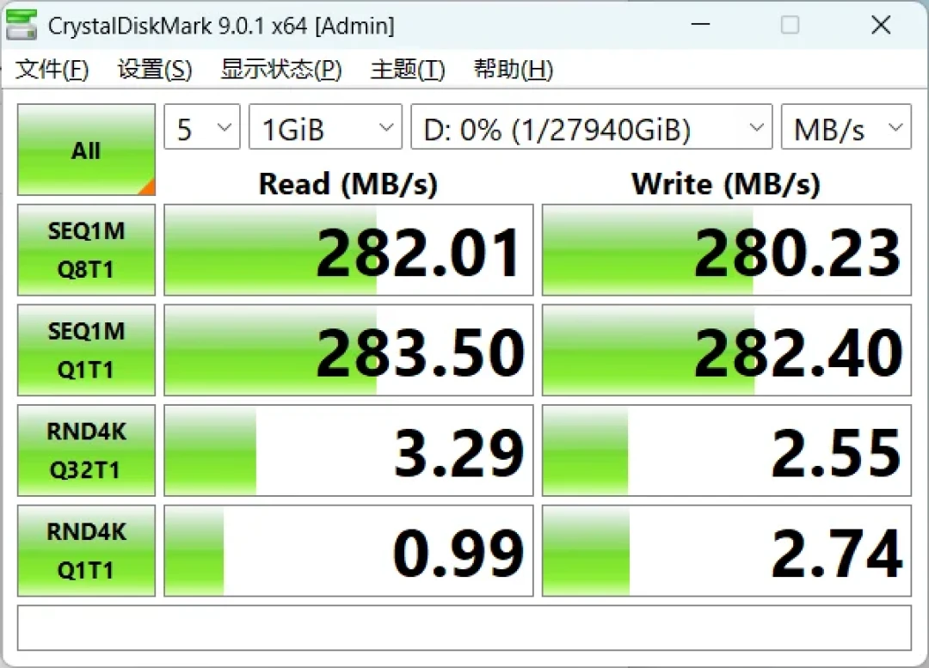Open the 文件(F) menu
Screen dimensions: 929x668
coord(52,70)
